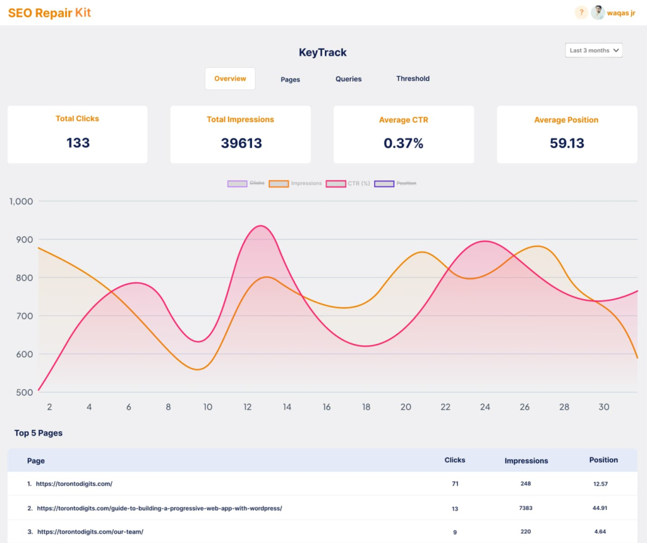Open the progressive web app guide link

pyautogui.click(x=159, y=508)
